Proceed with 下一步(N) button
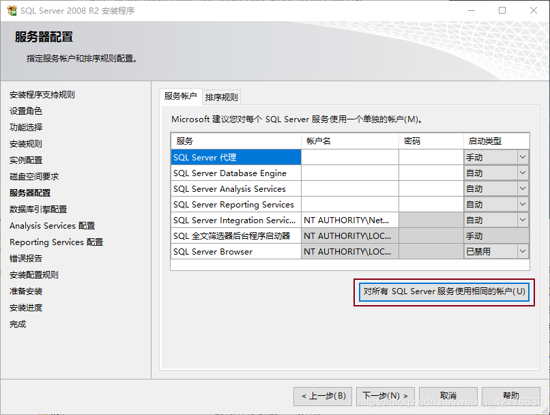550x415 pixels. click(x=385, y=396)
